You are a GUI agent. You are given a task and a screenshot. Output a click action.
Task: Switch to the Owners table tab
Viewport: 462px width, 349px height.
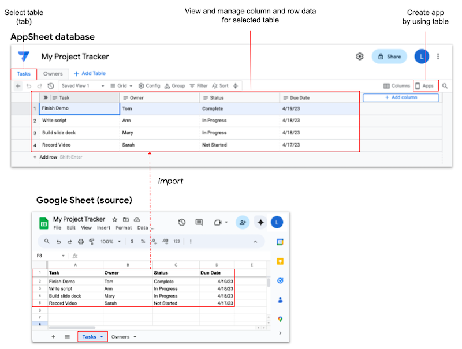[x=53, y=74]
